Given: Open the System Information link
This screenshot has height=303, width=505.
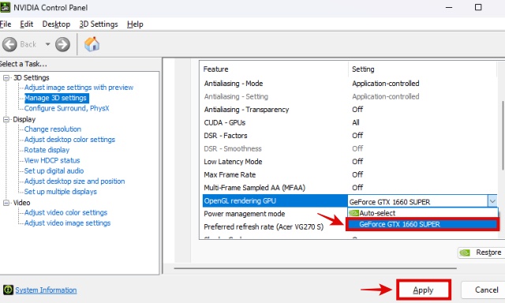Looking at the screenshot, I should pyautogui.click(x=46, y=290).
